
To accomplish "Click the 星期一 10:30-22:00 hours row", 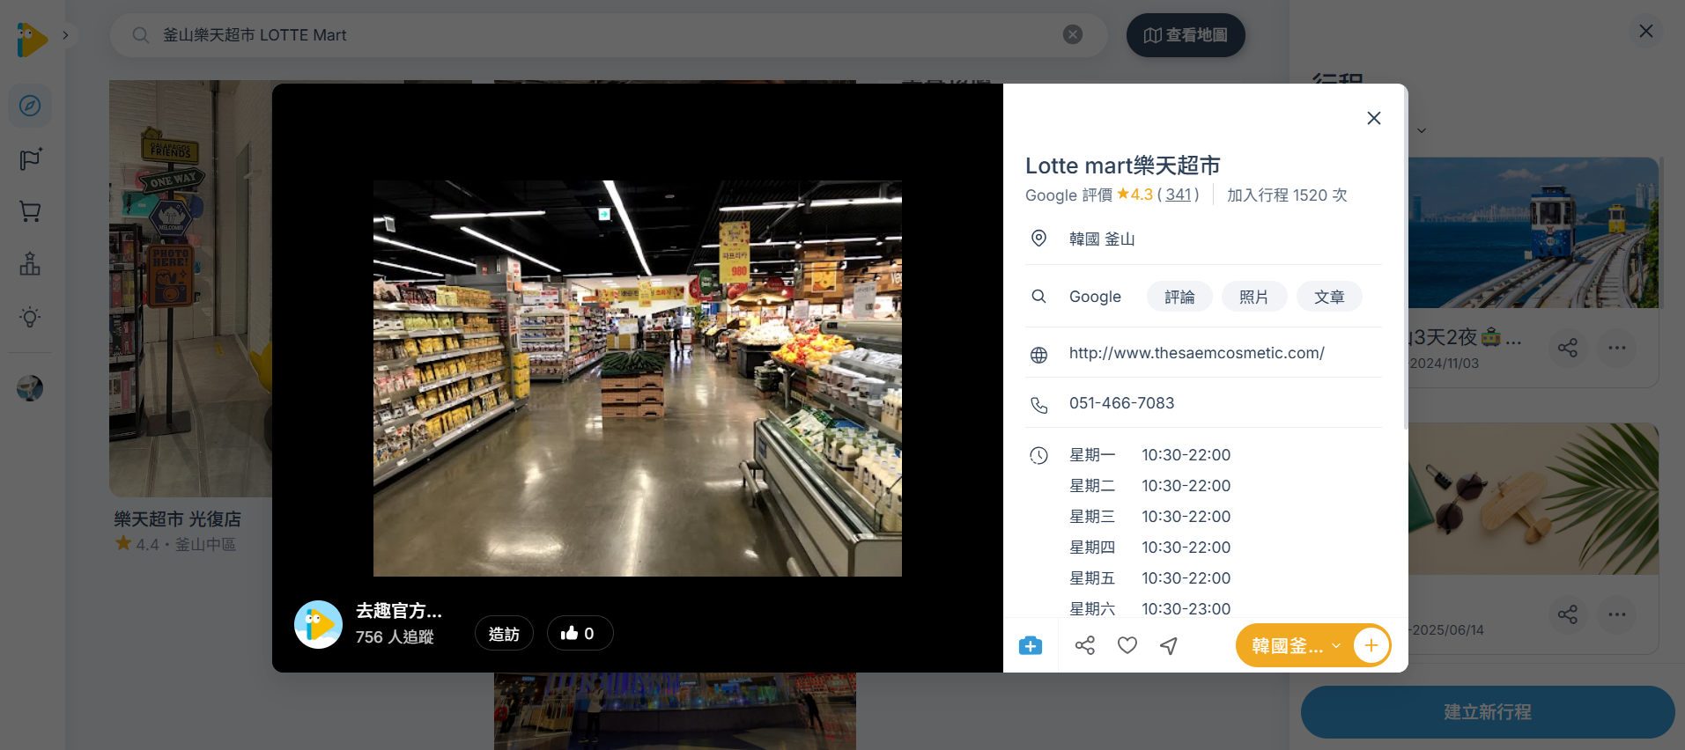I will [1150, 455].
